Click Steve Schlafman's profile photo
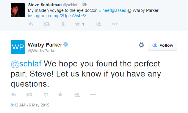 18,10
